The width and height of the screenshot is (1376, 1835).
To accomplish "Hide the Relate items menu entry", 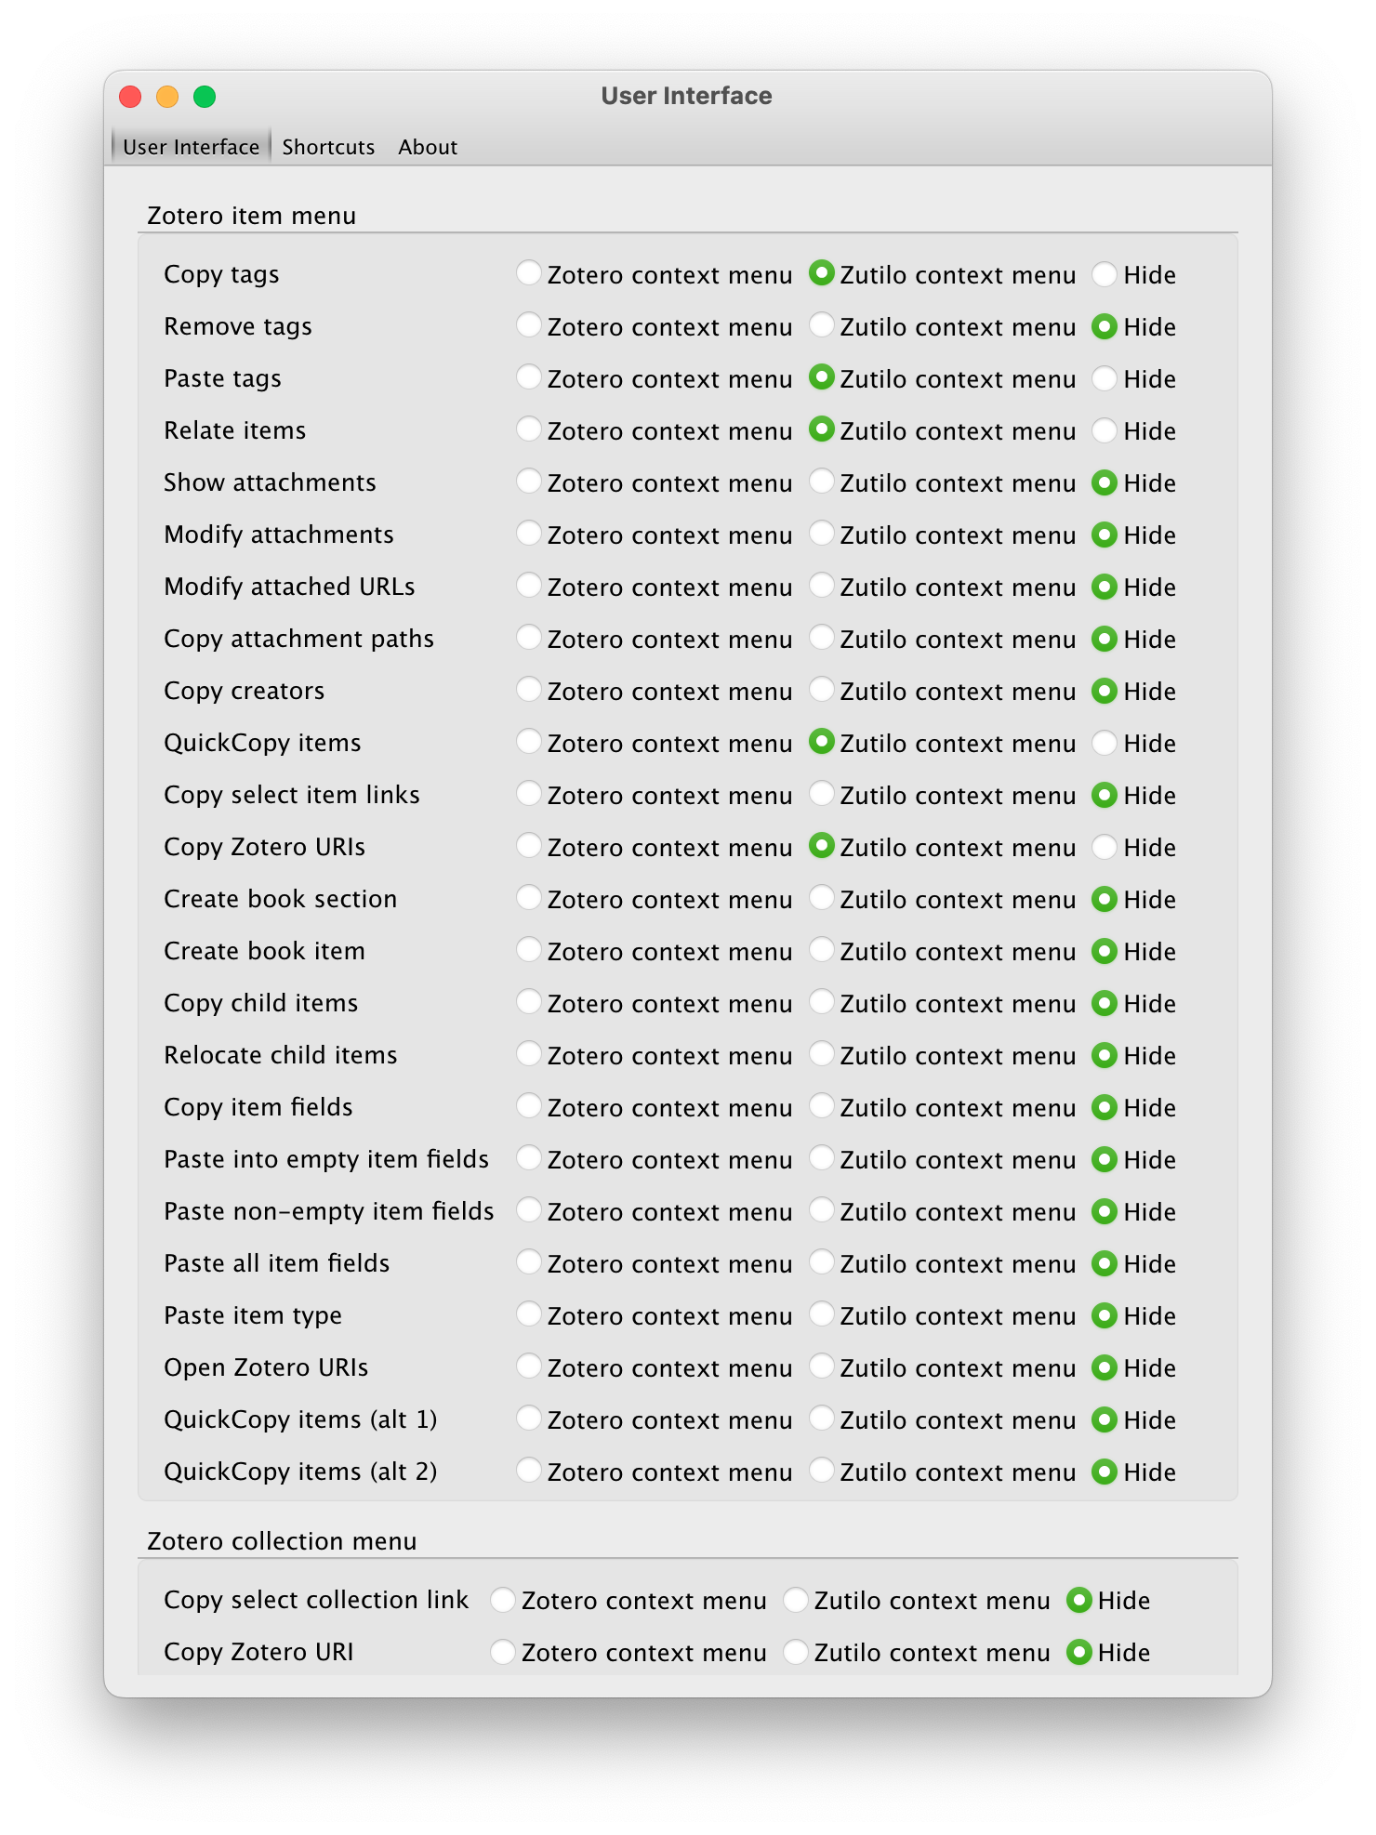I will [1104, 429].
